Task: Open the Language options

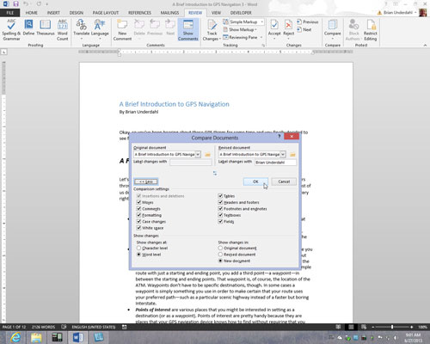Action: pos(100,30)
